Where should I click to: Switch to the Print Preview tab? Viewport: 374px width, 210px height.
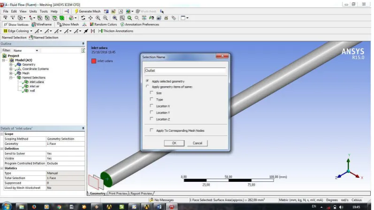click(118, 194)
